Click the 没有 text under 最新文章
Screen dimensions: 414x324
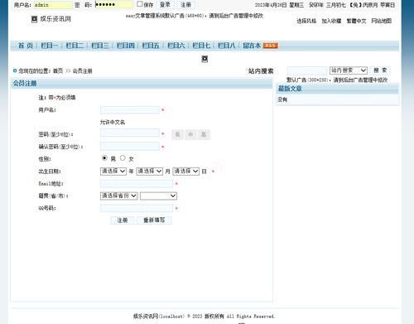[282, 99]
